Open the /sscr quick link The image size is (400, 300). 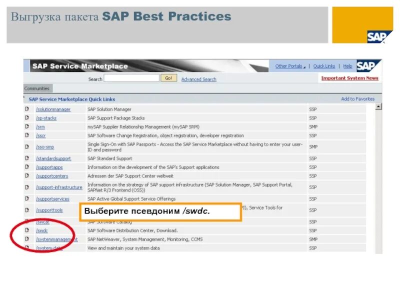[x=41, y=135]
